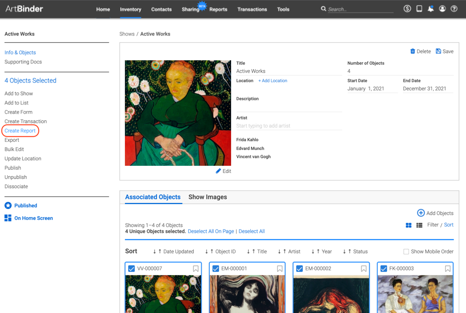
Task: Click Shows in breadcrumb
Action: (x=127, y=34)
